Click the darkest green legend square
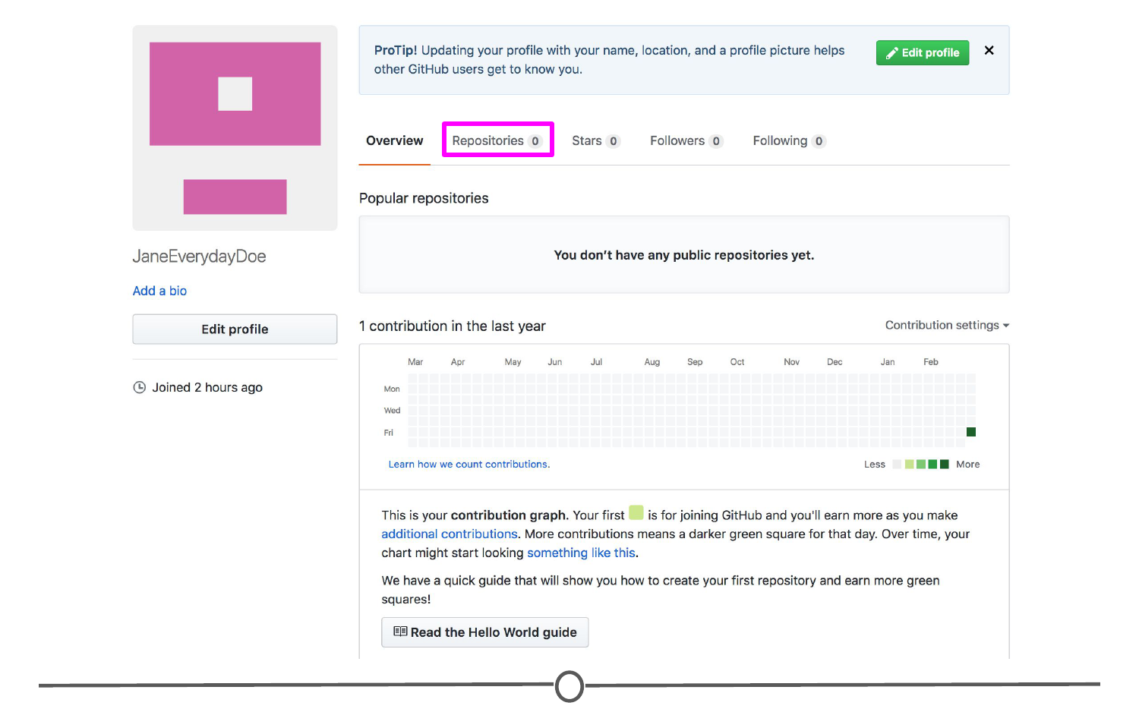The width and height of the screenshot is (1139, 712). pyautogui.click(x=944, y=465)
